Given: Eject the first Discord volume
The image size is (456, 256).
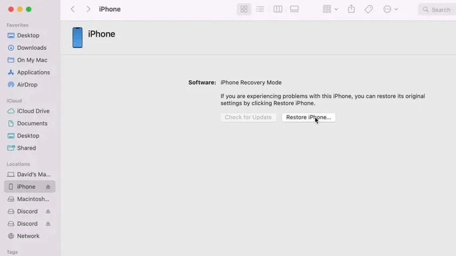Looking at the screenshot, I should tap(48, 211).
